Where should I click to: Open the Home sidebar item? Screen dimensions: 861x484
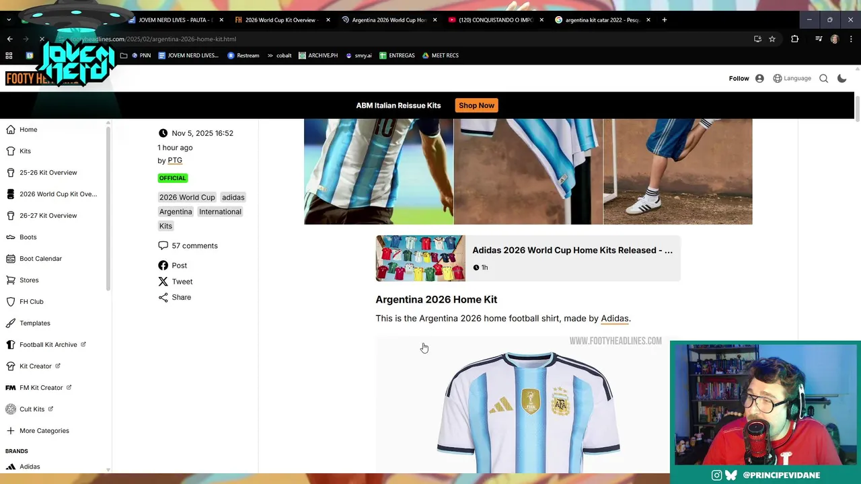click(22, 130)
